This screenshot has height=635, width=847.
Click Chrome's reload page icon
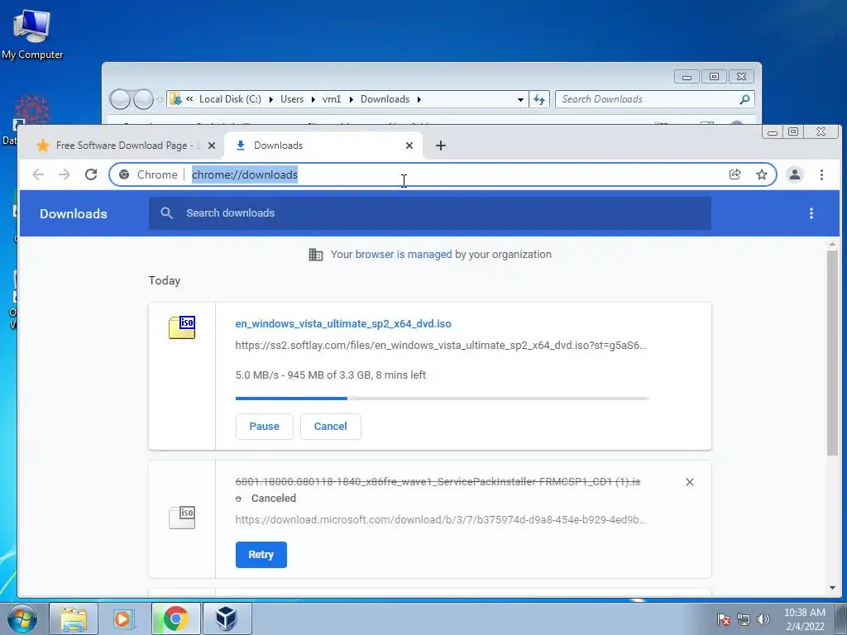tap(91, 174)
